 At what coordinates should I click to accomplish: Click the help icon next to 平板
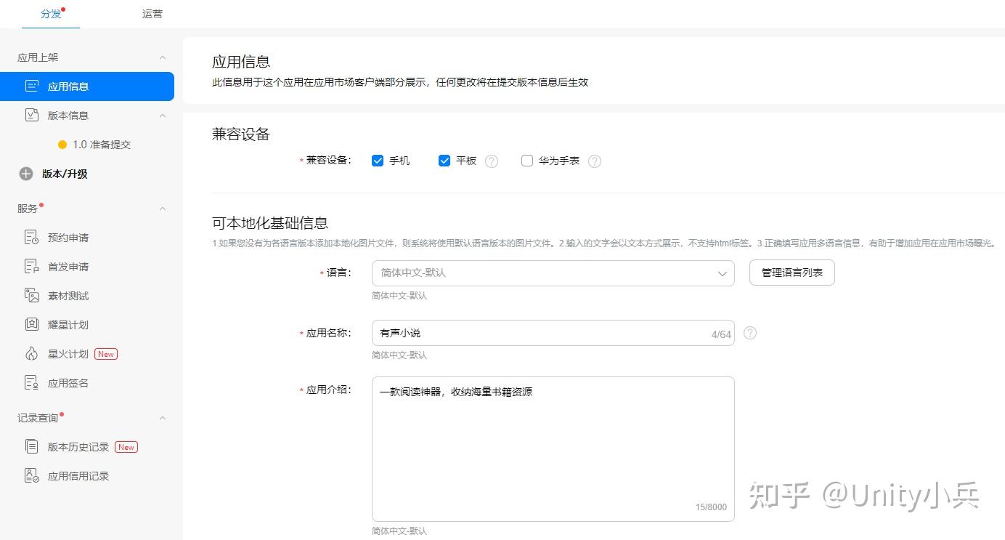[492, 161]
